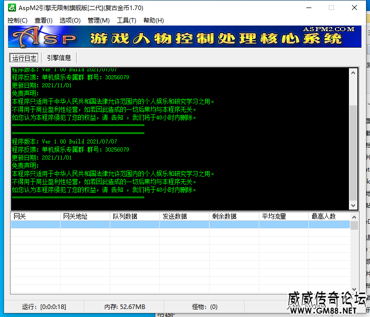Click the last log line 程序版本: Ver 1.00 Build 2021/07/07

[x=64, y=141]
